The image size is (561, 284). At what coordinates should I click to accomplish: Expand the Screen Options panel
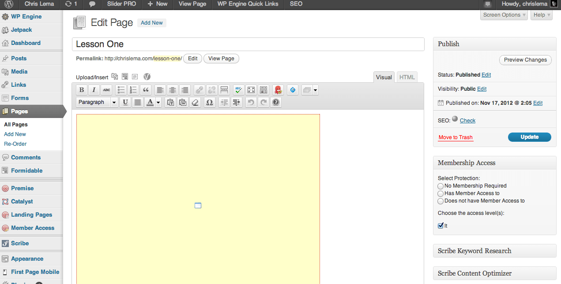(505, 15)
